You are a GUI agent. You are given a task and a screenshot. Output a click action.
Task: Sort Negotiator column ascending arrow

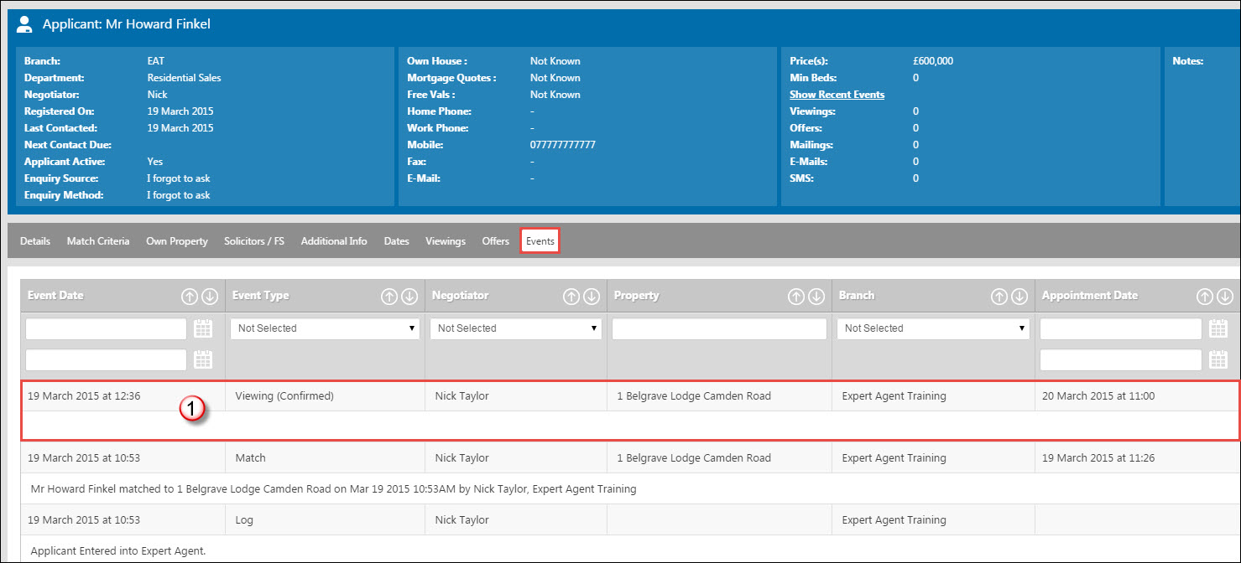tap(571, 296)
